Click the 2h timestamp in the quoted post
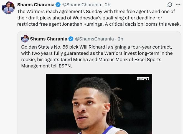Image resolution: width=183 pixels, height=134 pixels. click(x=120, y=39)
